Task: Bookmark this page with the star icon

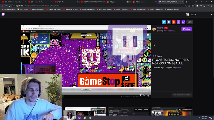Action: 193,6
